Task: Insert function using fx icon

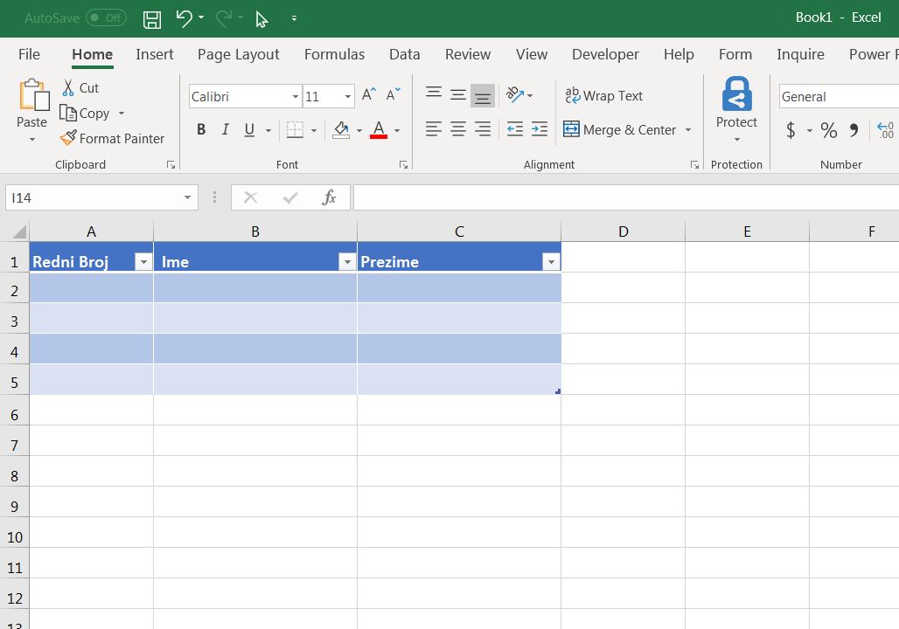Action: tap(329, 197)
